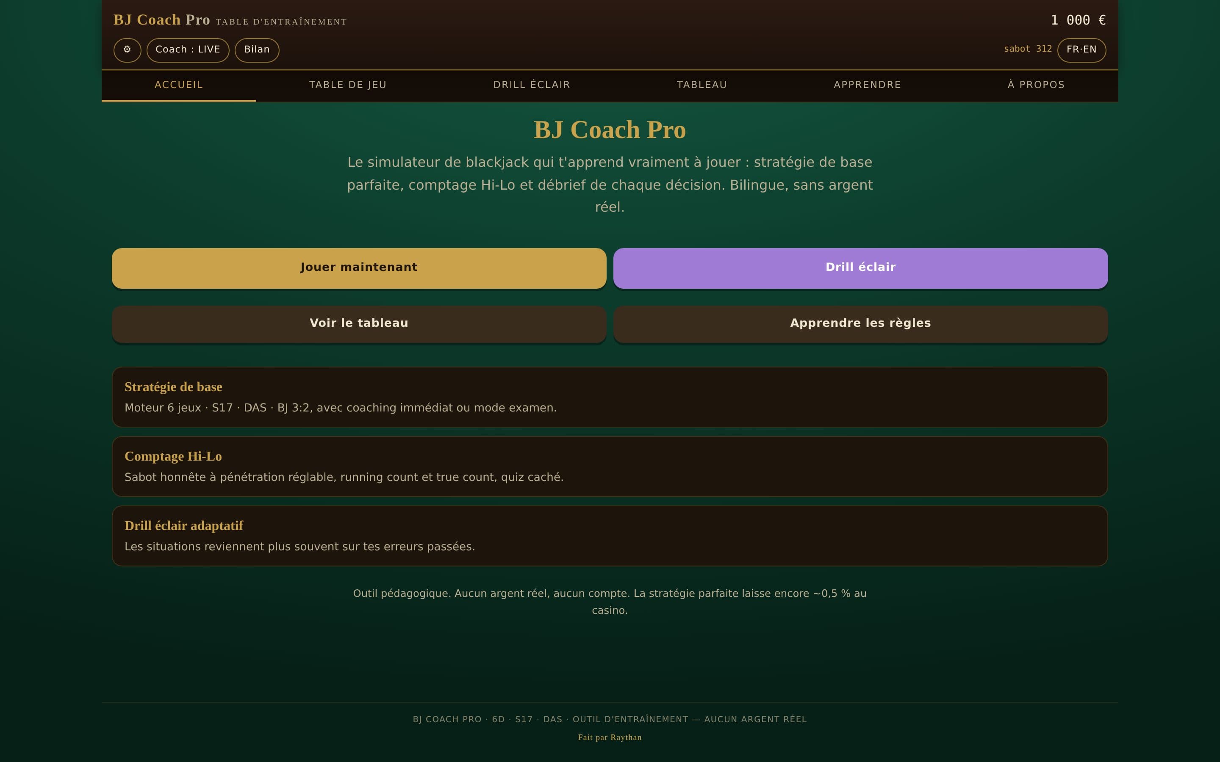Click the Comptage Hi-Lo card
The image size is (1220, 762).
pos(610,467)
